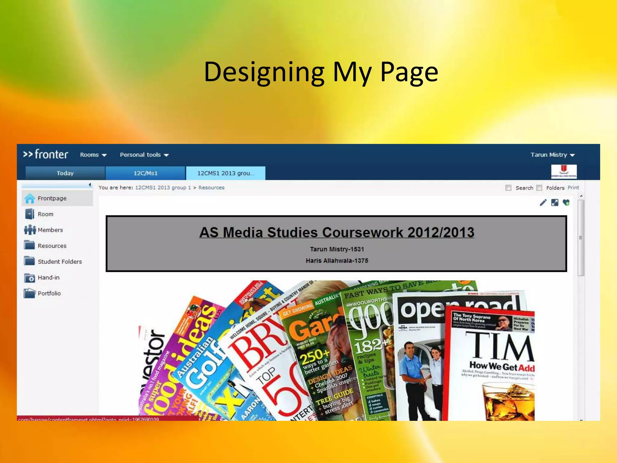617x463 pixels.
Task: Expand the Tarun Mistry user menu
Action: [553, 155]
